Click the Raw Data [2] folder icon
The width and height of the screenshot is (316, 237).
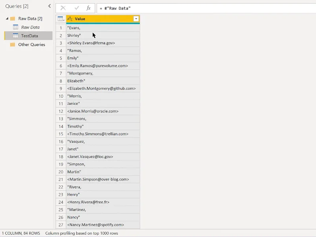[x=13, y=19]
